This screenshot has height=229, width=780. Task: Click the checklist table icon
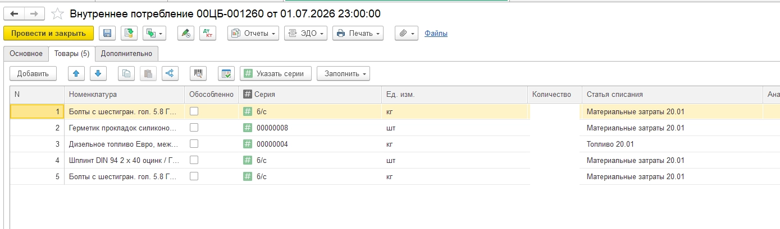(x=226, y=73)
